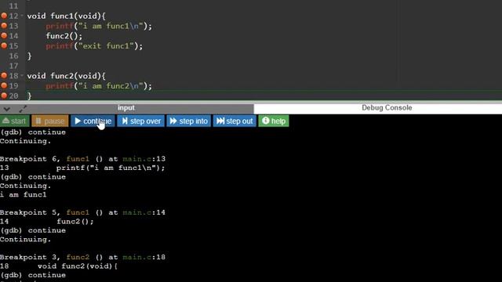Screen dimensions: 502x282
Task: Click 'Breakpoint 3' line in console
Action: pos(82,258)
